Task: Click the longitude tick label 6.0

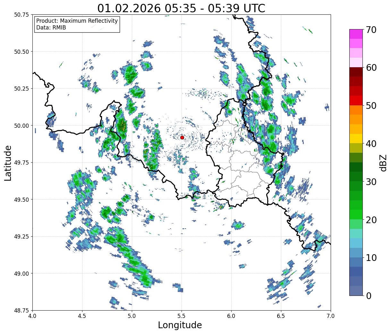Action: tap(231, 316)
